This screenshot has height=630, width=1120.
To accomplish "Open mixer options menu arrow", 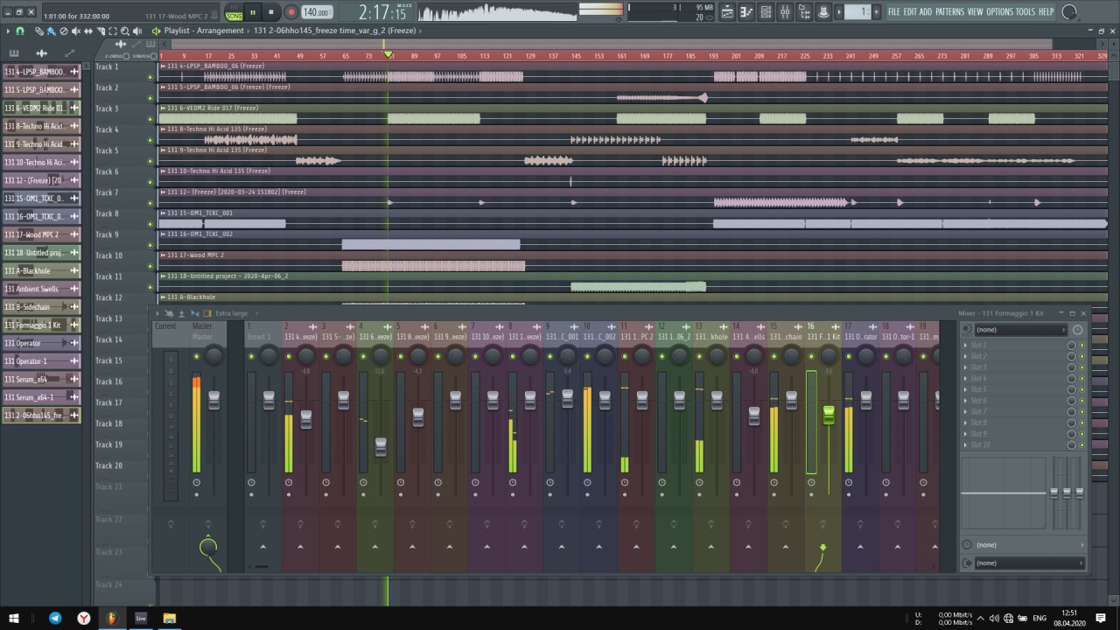I will (x=158, y=313).
